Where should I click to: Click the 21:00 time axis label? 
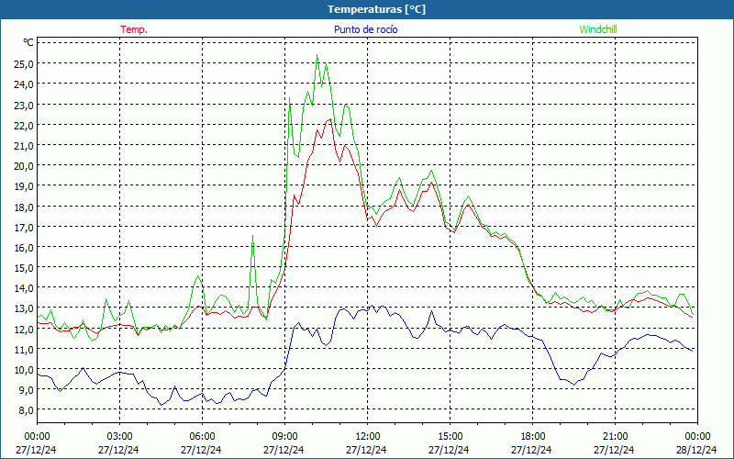click(x=615, y=437)
